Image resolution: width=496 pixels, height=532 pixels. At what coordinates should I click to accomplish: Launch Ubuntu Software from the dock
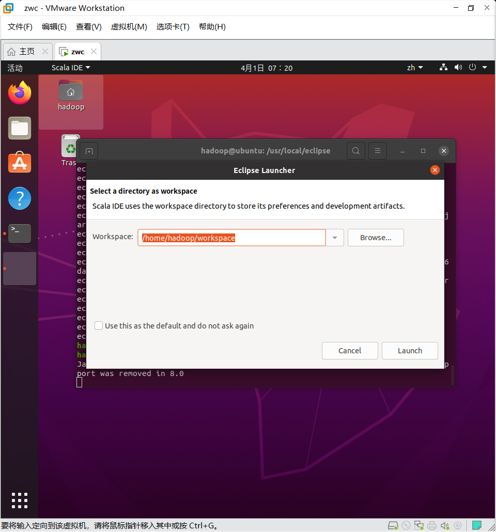click(20, 162)
